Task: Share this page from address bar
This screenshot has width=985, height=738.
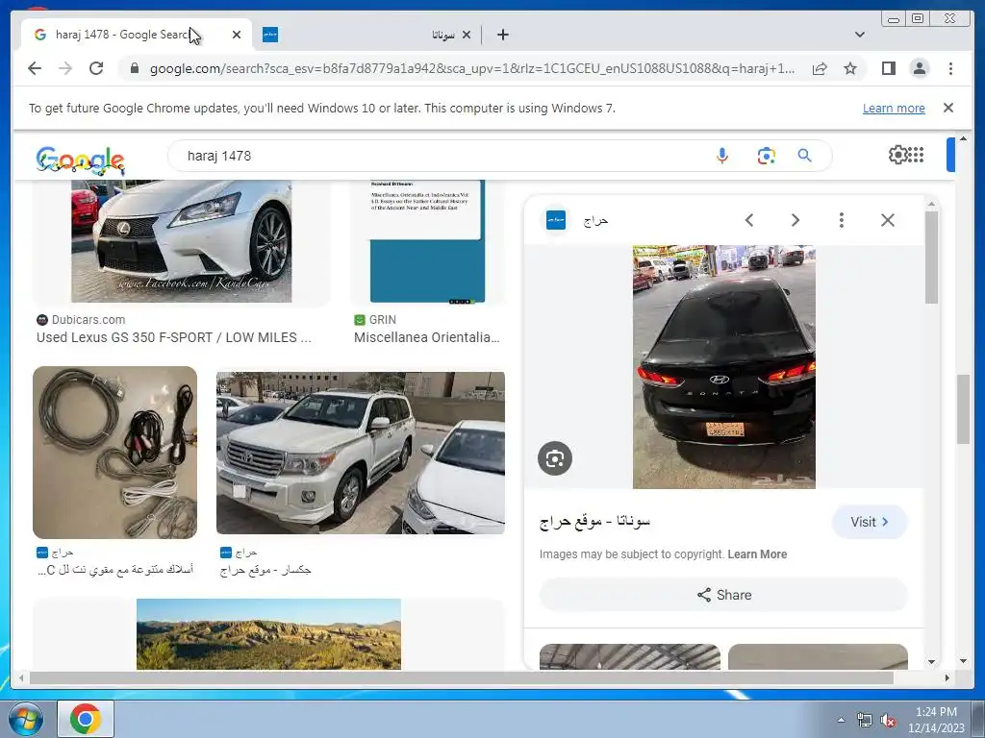Action: 820,68
